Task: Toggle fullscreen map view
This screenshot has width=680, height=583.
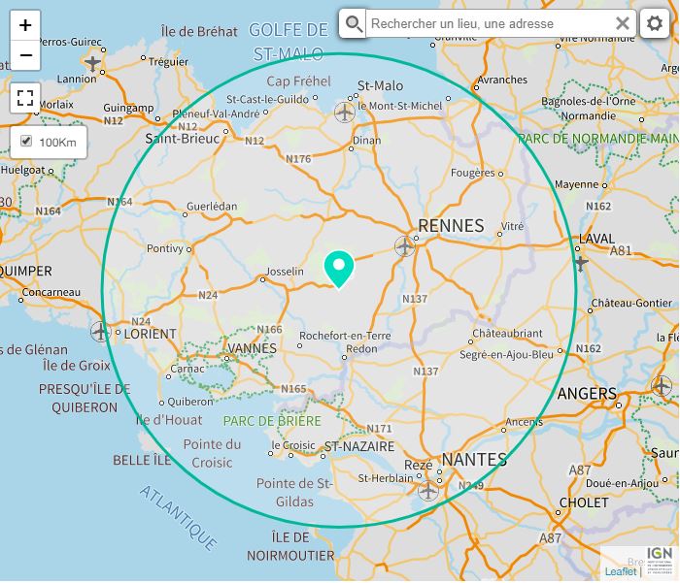Action: 25,98
